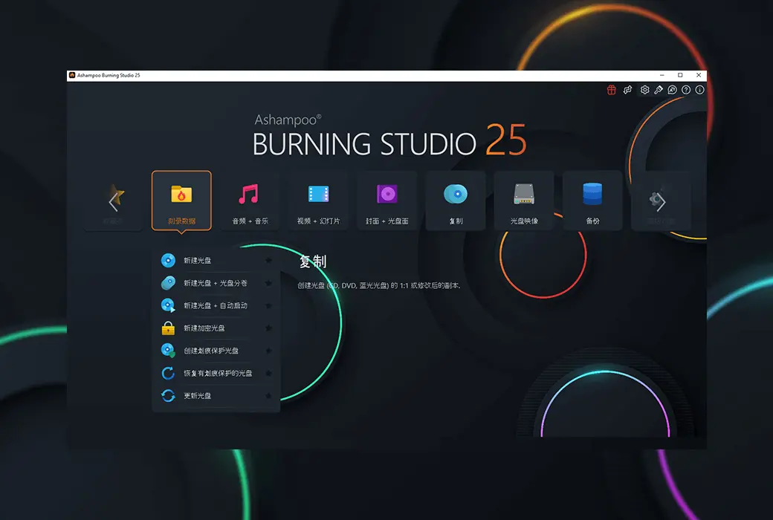The image size is (773, 520).
Task: Select the 视频 + 幻灯片 video tile
Action: pyautogui.click(x=318, y=201)
